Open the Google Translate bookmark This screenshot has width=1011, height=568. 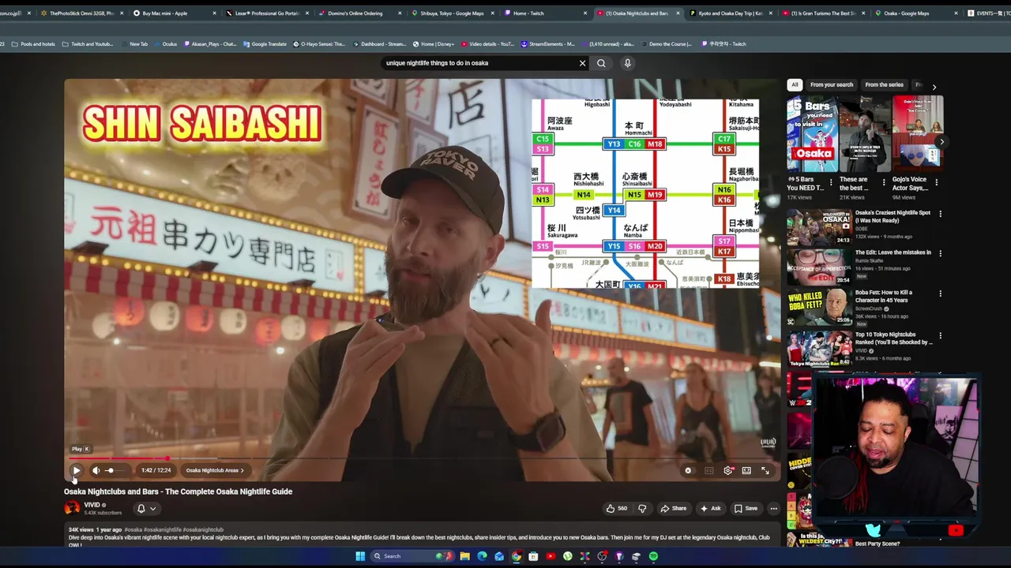pos(265,44)
